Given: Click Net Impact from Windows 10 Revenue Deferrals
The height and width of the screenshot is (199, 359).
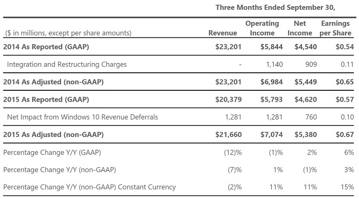Looking at the screenshot, I should [83, 117].
